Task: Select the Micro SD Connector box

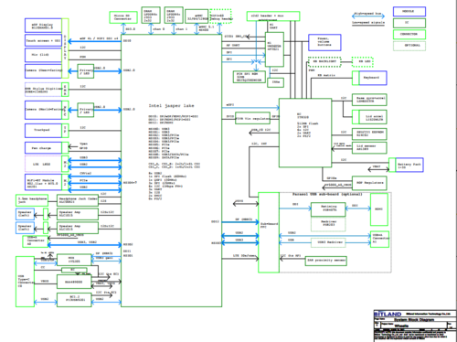Action: (123, 17)
